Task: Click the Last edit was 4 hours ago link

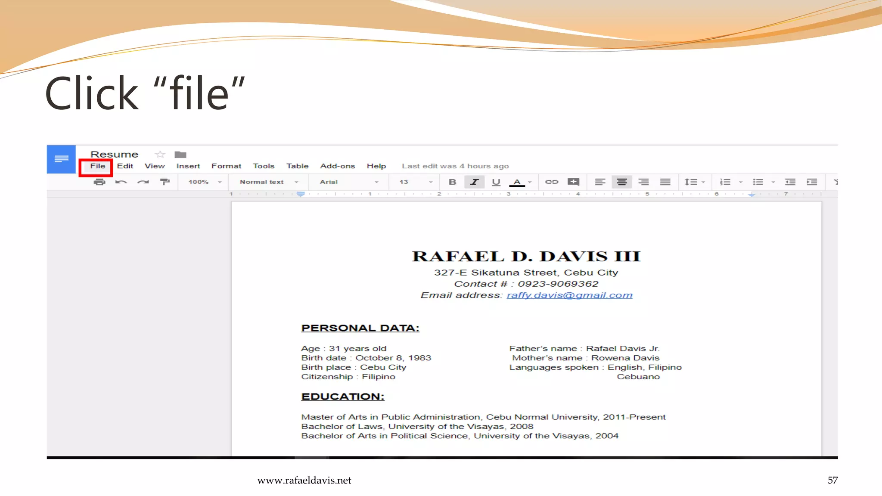Action: tap(455, 166)
